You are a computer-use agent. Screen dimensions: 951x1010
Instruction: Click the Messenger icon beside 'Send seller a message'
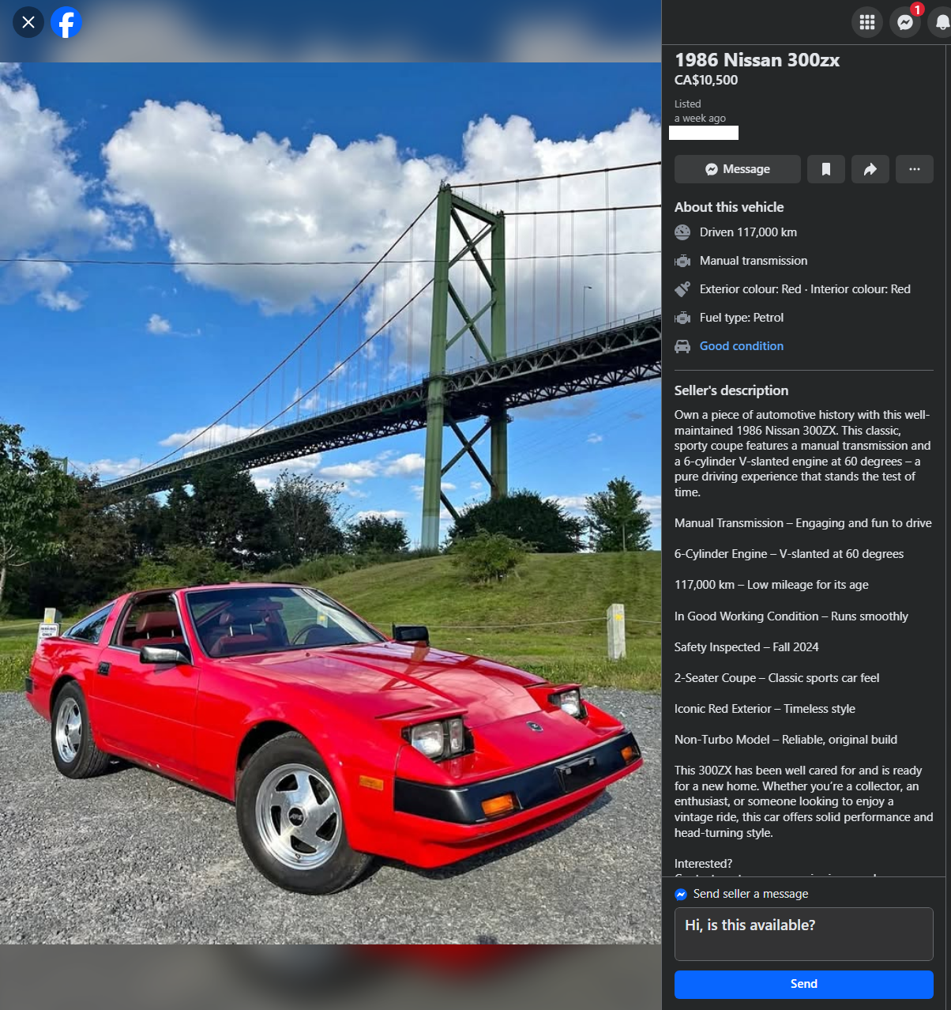click(681, 895)
